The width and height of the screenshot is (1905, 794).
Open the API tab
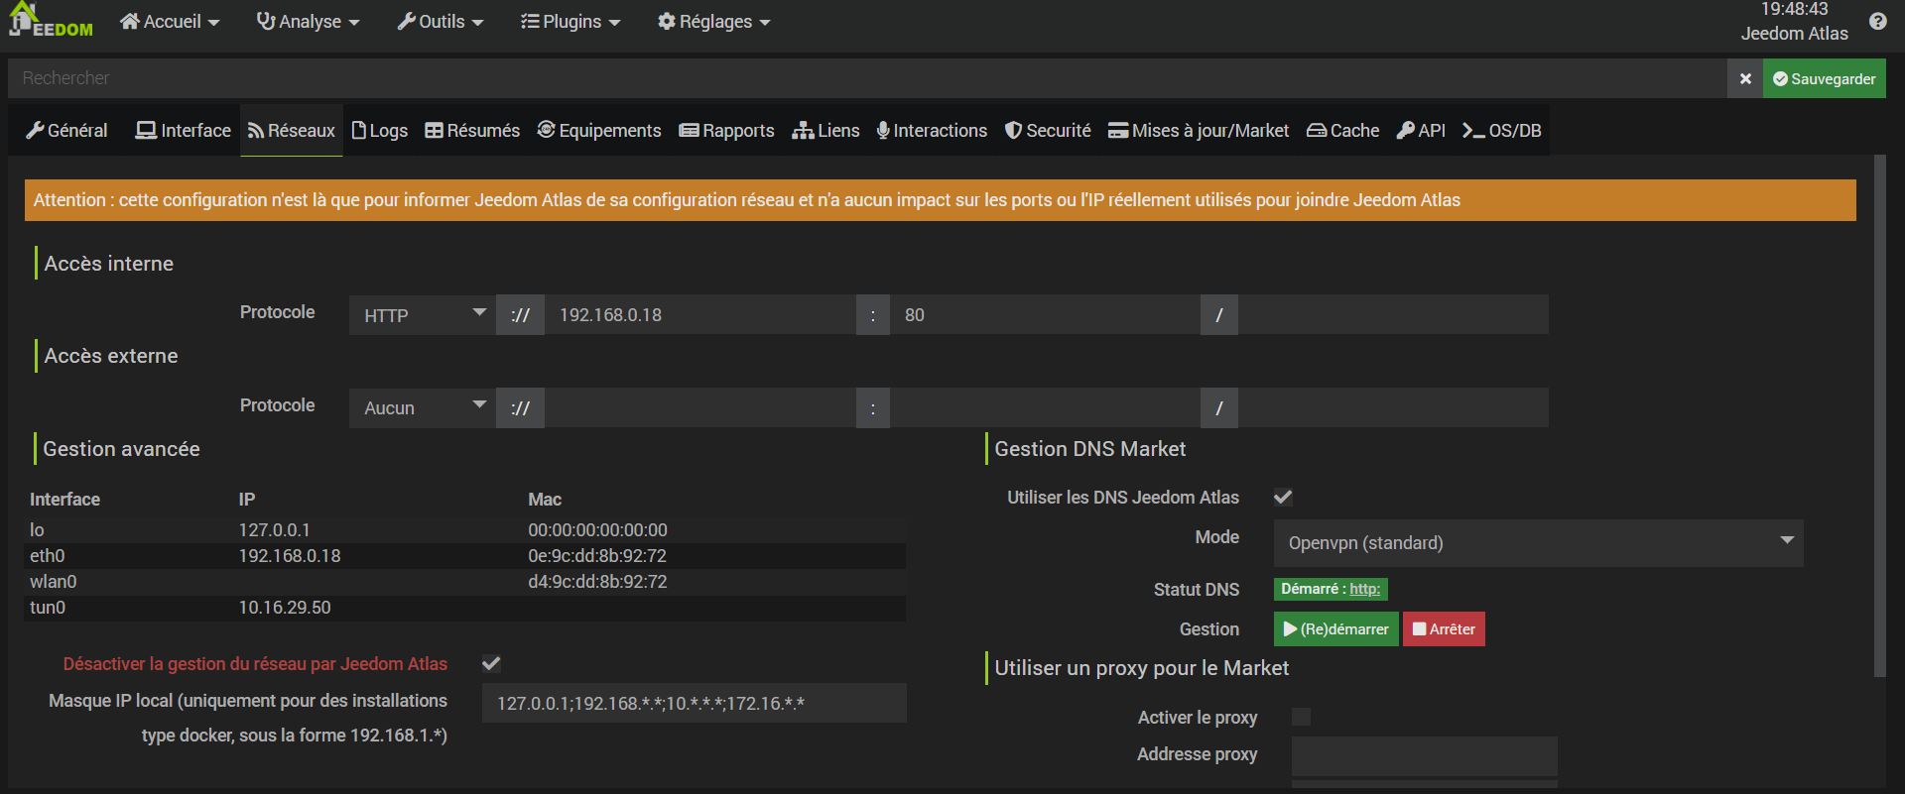[x=1421, y=130]
